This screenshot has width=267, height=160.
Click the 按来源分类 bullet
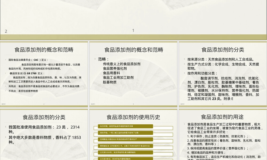pyautogui.click(x=221, y=59)
